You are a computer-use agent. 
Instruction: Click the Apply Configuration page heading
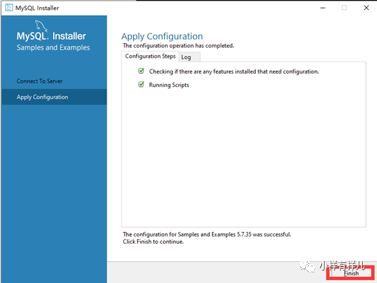162,36
